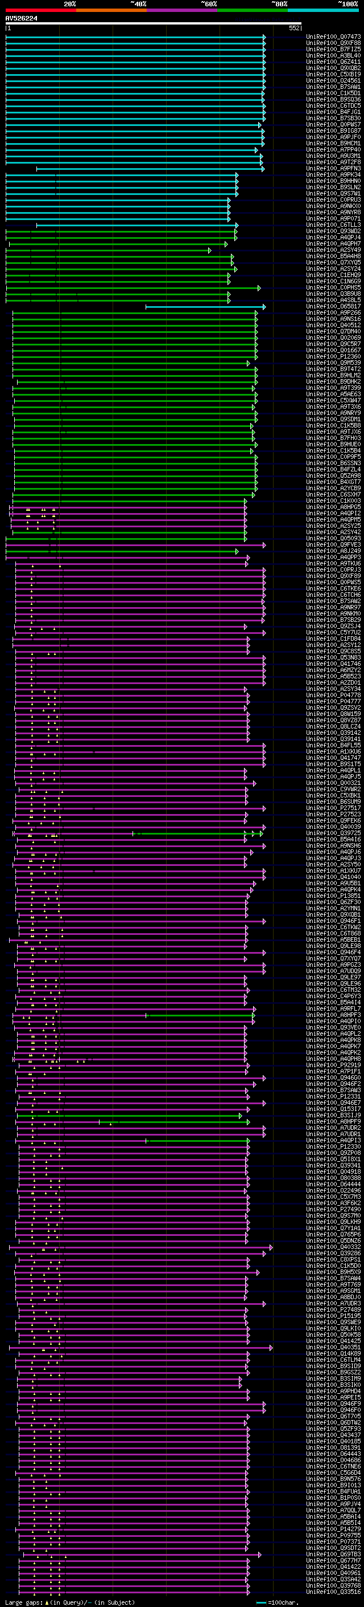Open hit UniRef100_Q9XF88
This screenshot has width=364, height=1607.
333,43
